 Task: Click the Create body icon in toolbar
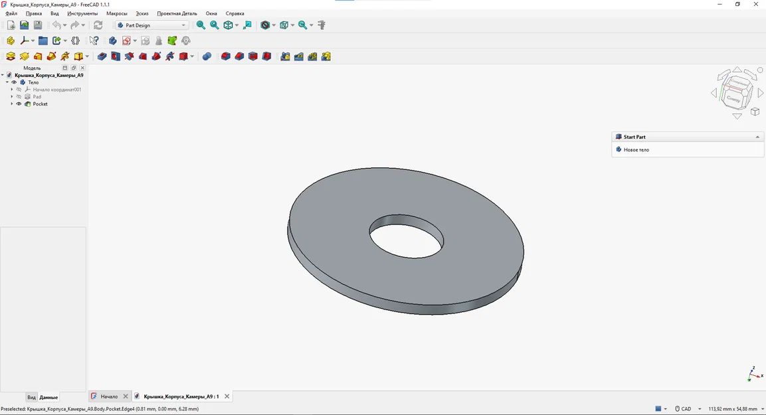[x=113, y=41]
